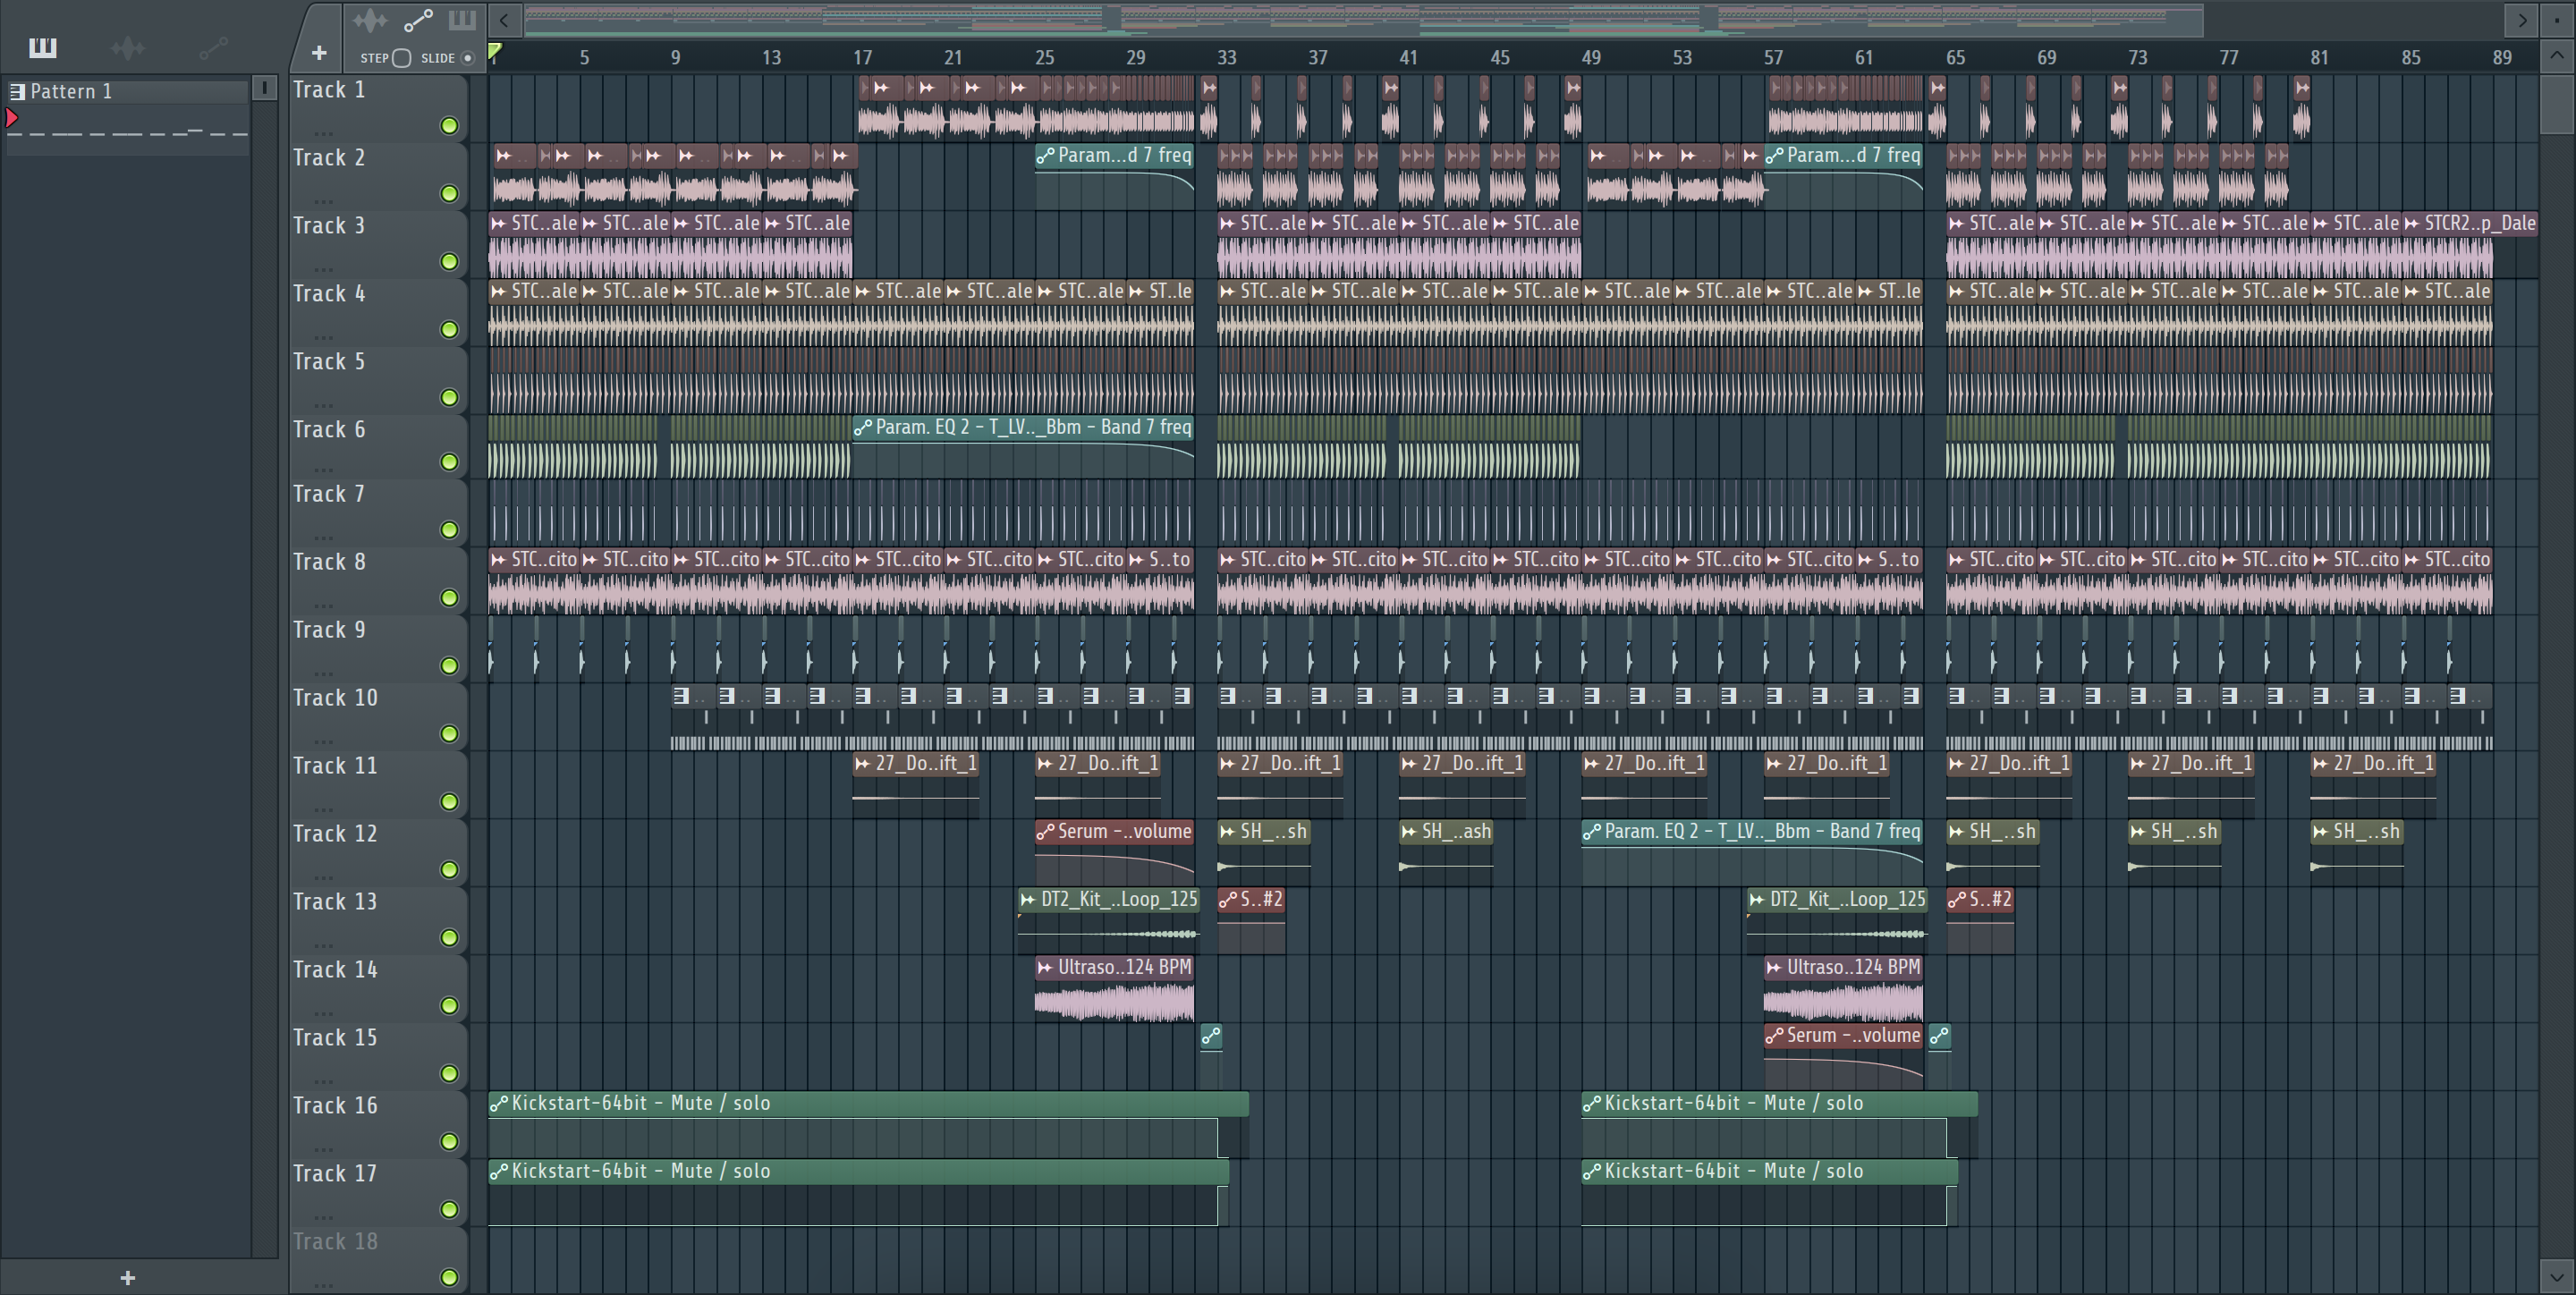Viewport: 2576px width, 1295px height.
Task: Mute Track 7 with its green LED
Action: point(449,530)
